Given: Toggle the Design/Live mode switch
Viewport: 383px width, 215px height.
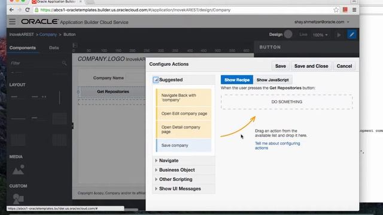Looking at the screenshot, I should [x=288, y=35].
